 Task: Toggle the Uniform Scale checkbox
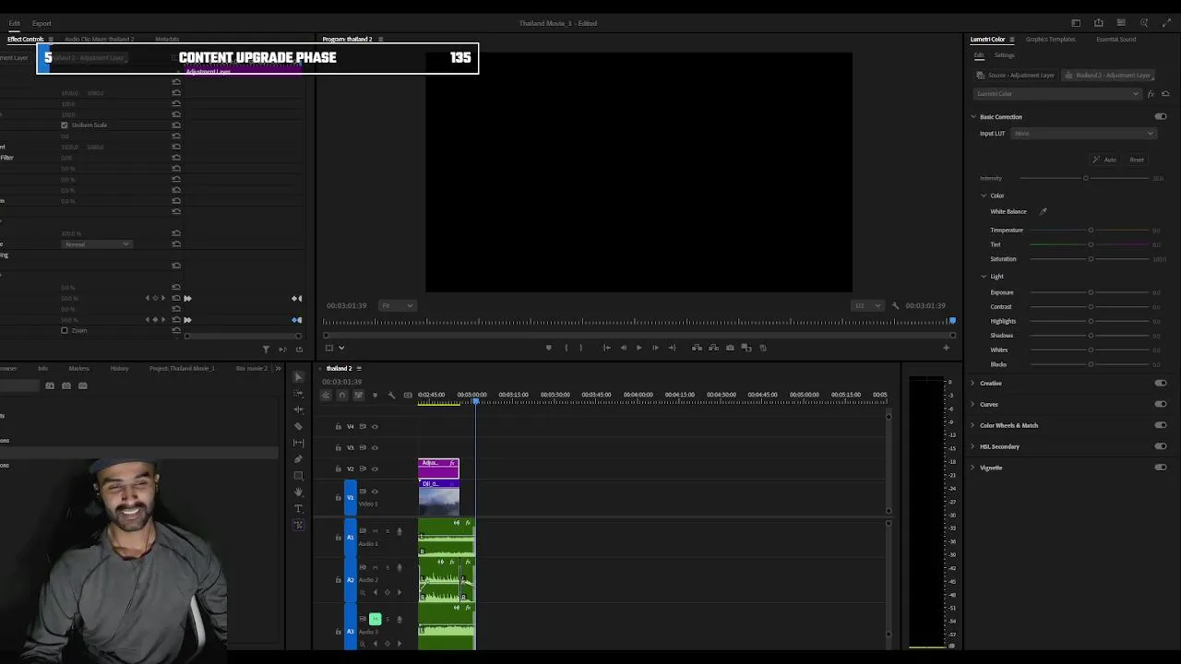click(x=65, y=125)
